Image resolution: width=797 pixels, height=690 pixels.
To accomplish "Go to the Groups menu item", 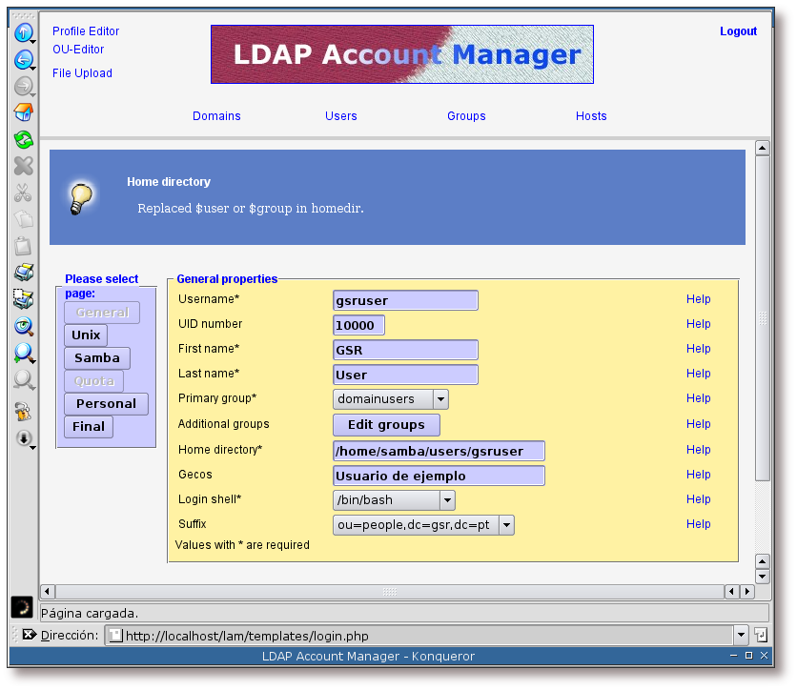I will point(466,116).
